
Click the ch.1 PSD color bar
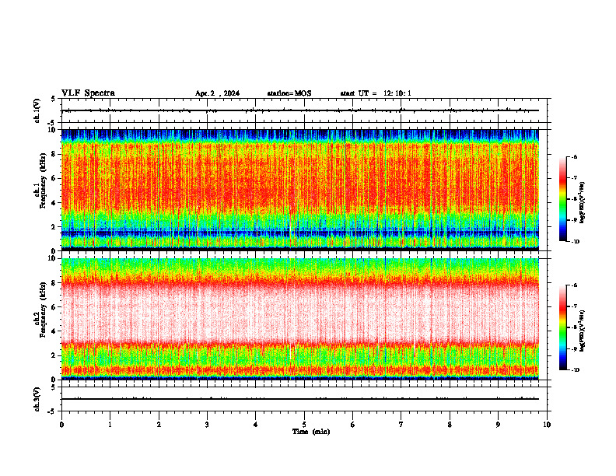[562, 199]
